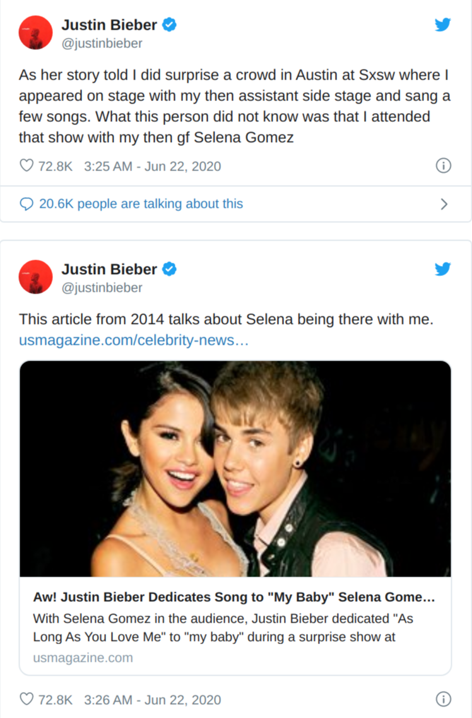Open @justinbieber handle on first tweet
472x718 pixels.
coord(102,44)
